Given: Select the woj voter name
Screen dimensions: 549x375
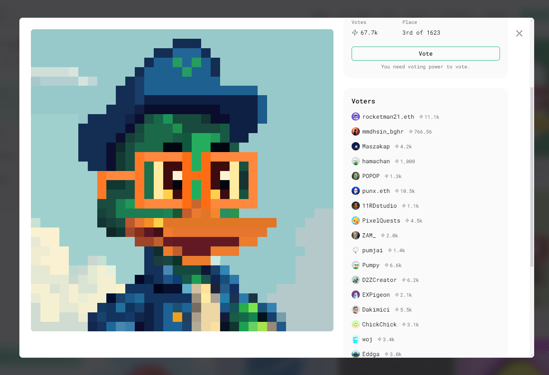Looking at the screenshot, I should coord(367,339).
